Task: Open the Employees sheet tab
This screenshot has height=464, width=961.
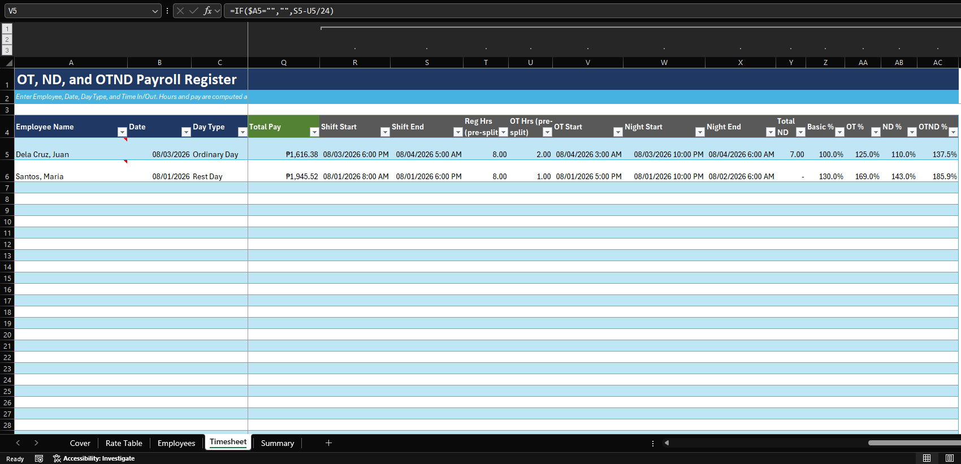Action: point(176,443)
